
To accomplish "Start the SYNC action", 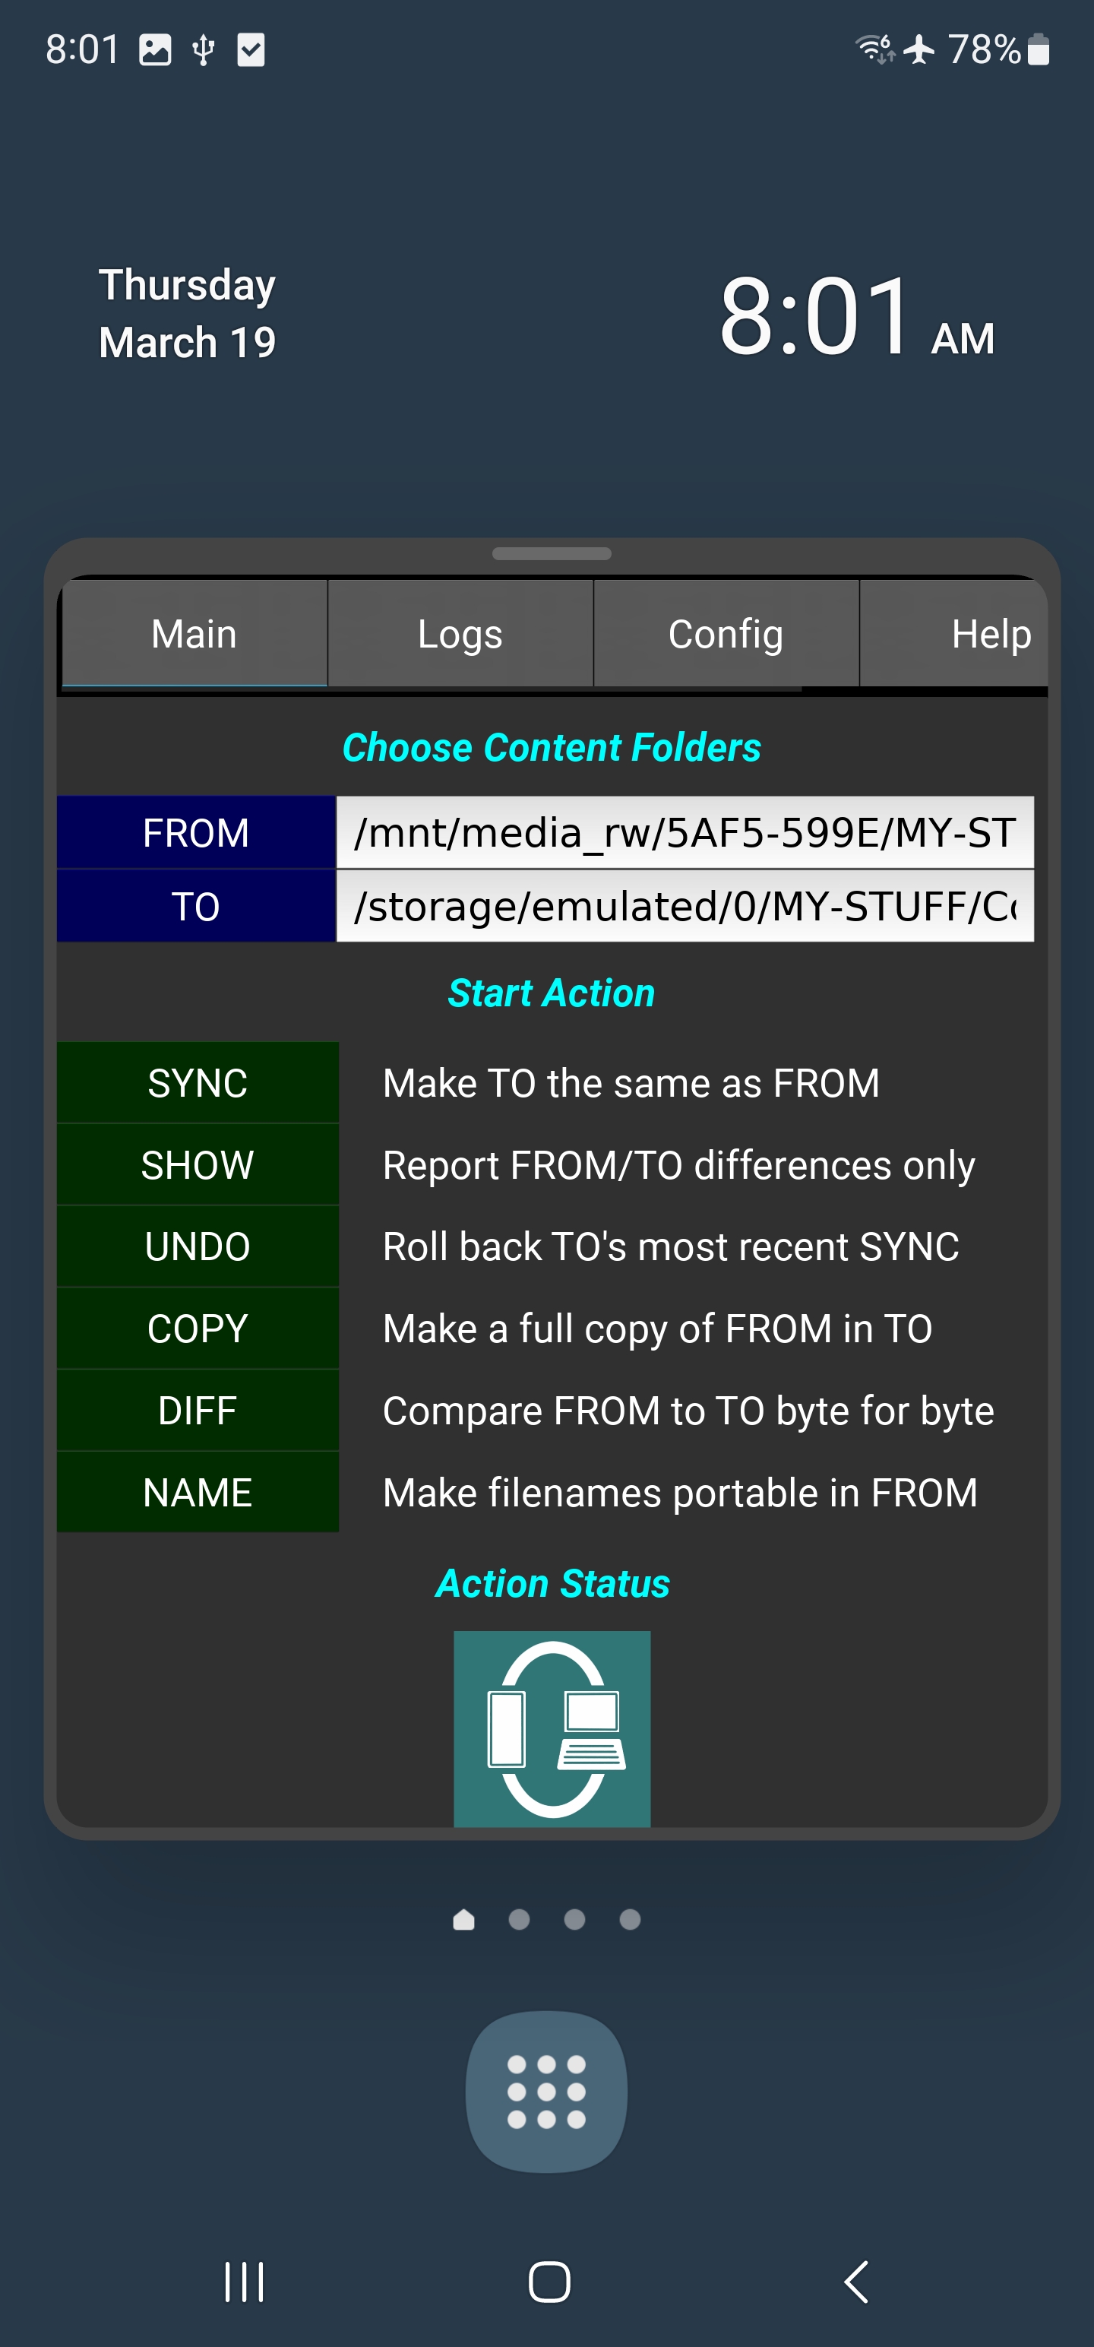I will point(198,1083).
